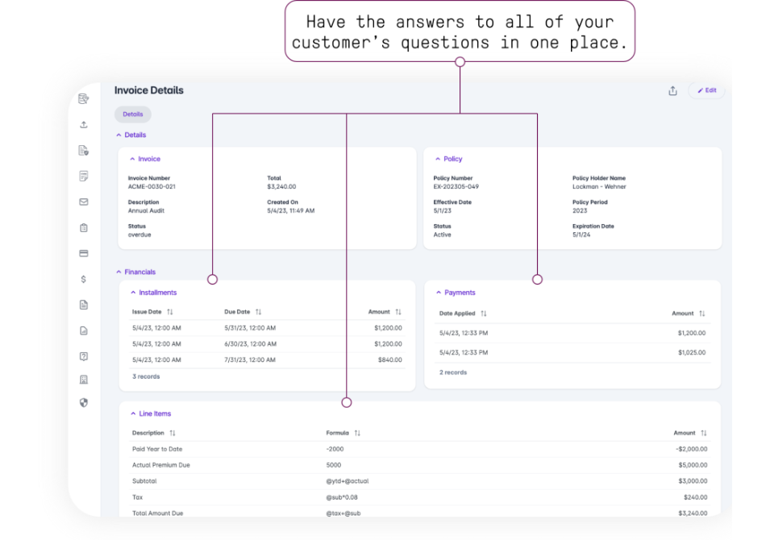
Task: Open the shield icon in sidebar
Action: (x=84, y=402)
